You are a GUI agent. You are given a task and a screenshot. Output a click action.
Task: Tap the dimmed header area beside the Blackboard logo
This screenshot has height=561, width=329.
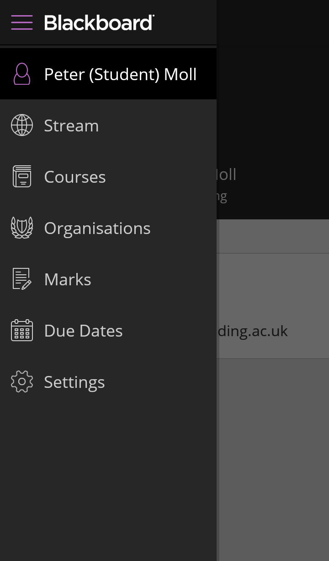[x=273, y=22]
